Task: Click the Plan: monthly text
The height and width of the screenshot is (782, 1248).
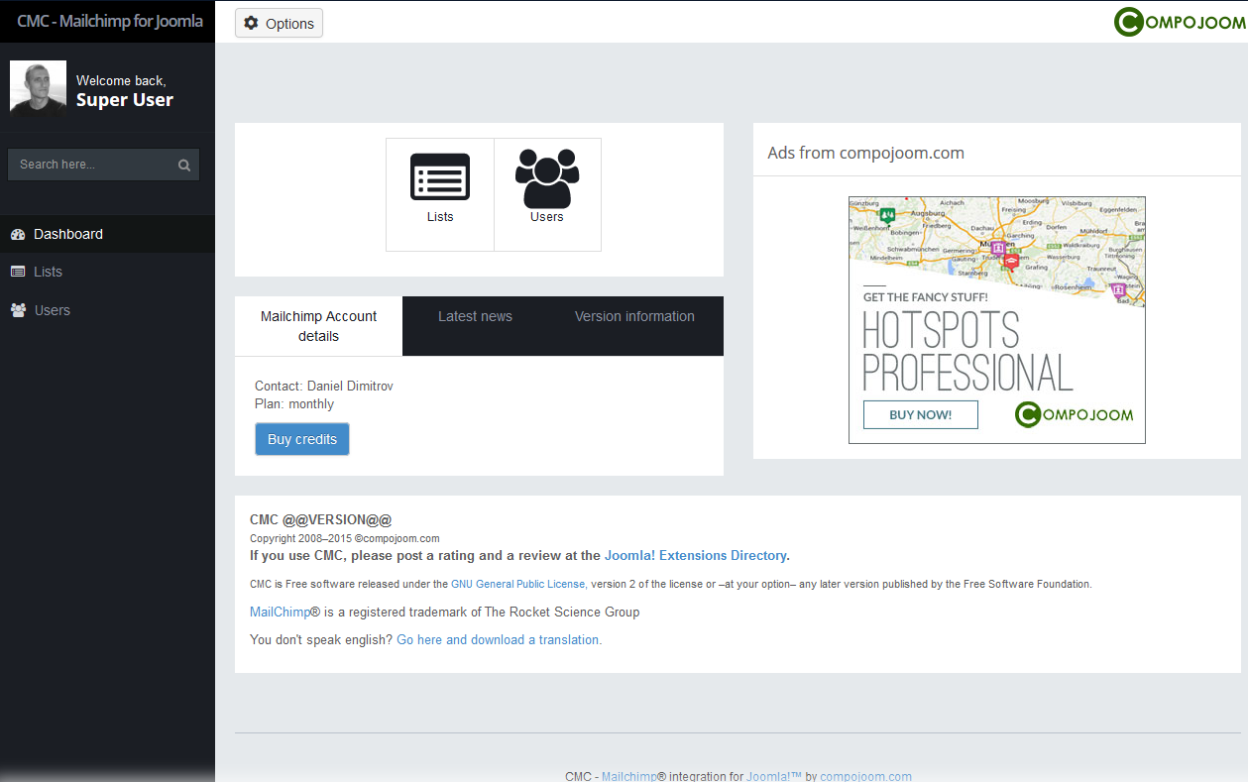Action: (x=294, y=403)
